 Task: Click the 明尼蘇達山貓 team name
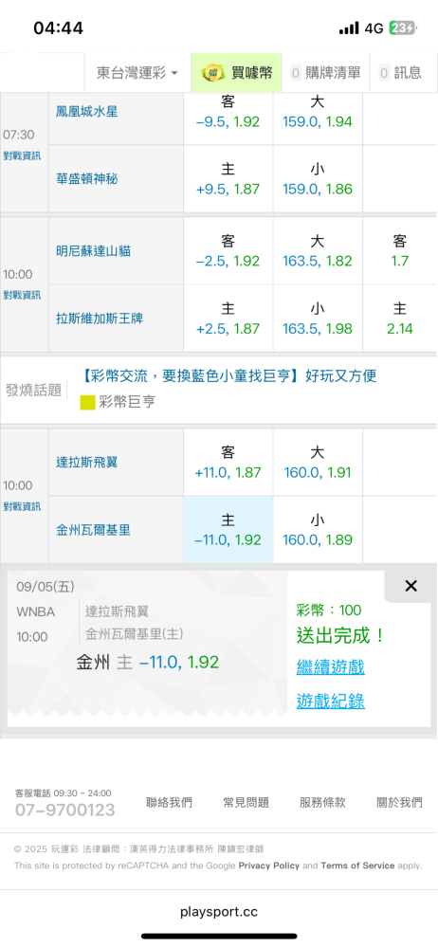tap(93, 251)
